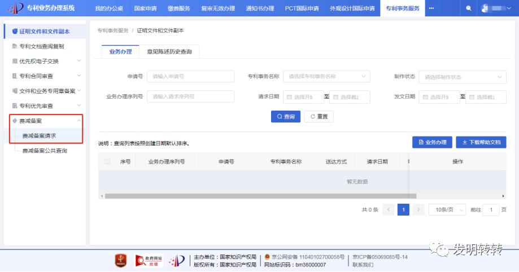Open 我的办公桌 in top navigation
This screenshot has width=519, height=272.
click(109, 8)
